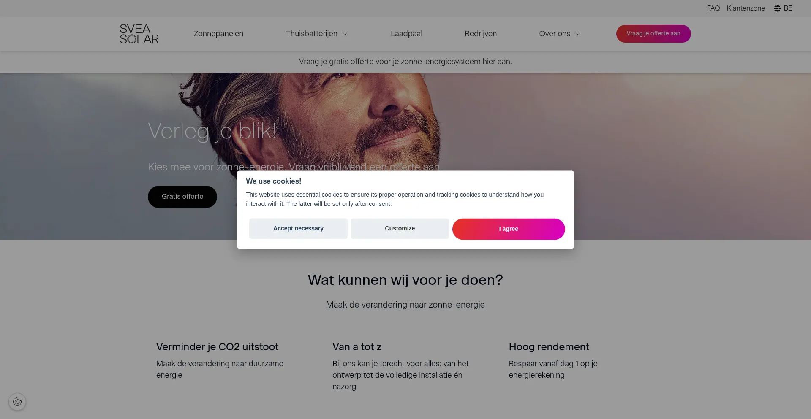
Task: Expand the Thuisbatterijen chevron
Action: (345, 34)
